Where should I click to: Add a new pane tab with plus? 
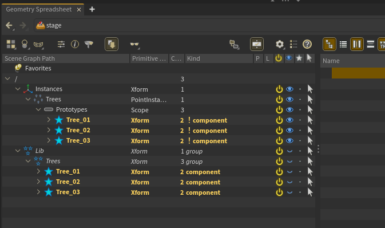coord(92,9)
